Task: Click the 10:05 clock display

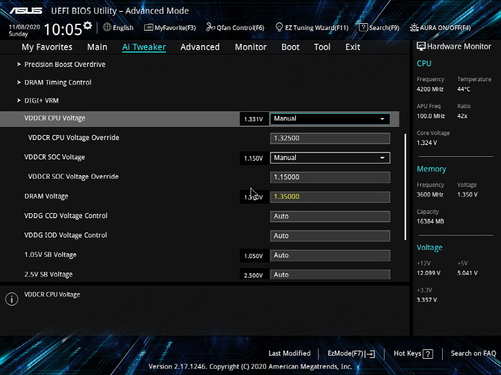Action: pyautogui.click(x=63, y=29)
